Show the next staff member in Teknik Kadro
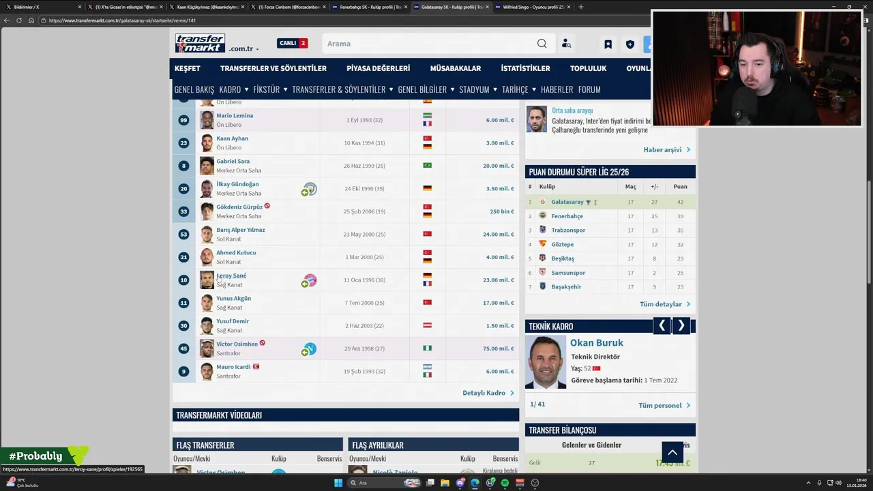The image size is (873, 491). click(681, 326)
